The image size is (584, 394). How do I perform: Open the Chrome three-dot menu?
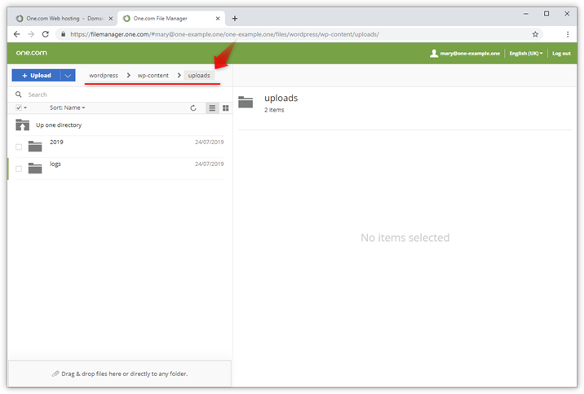coord(568,34)
